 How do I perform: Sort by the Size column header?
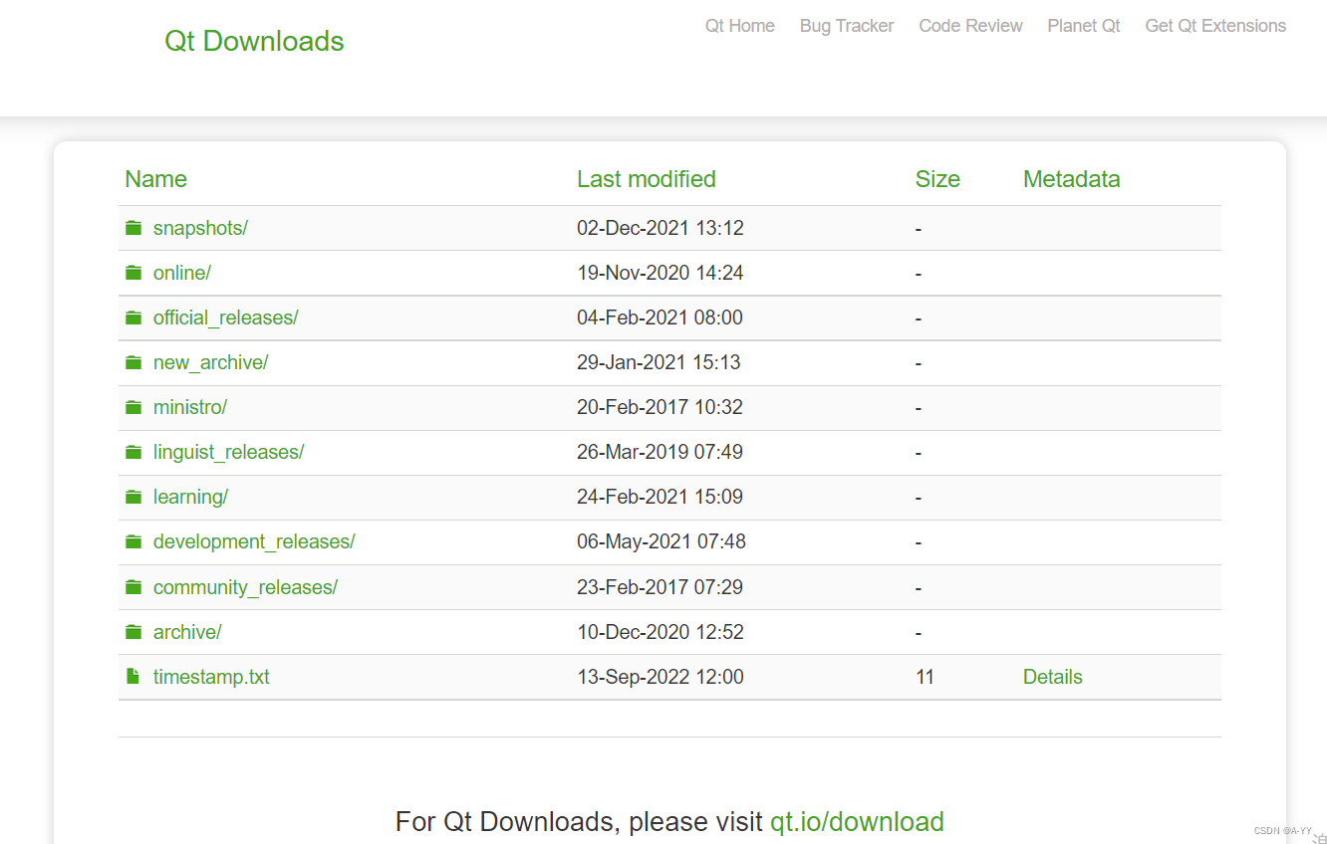[x=937, y=179]
